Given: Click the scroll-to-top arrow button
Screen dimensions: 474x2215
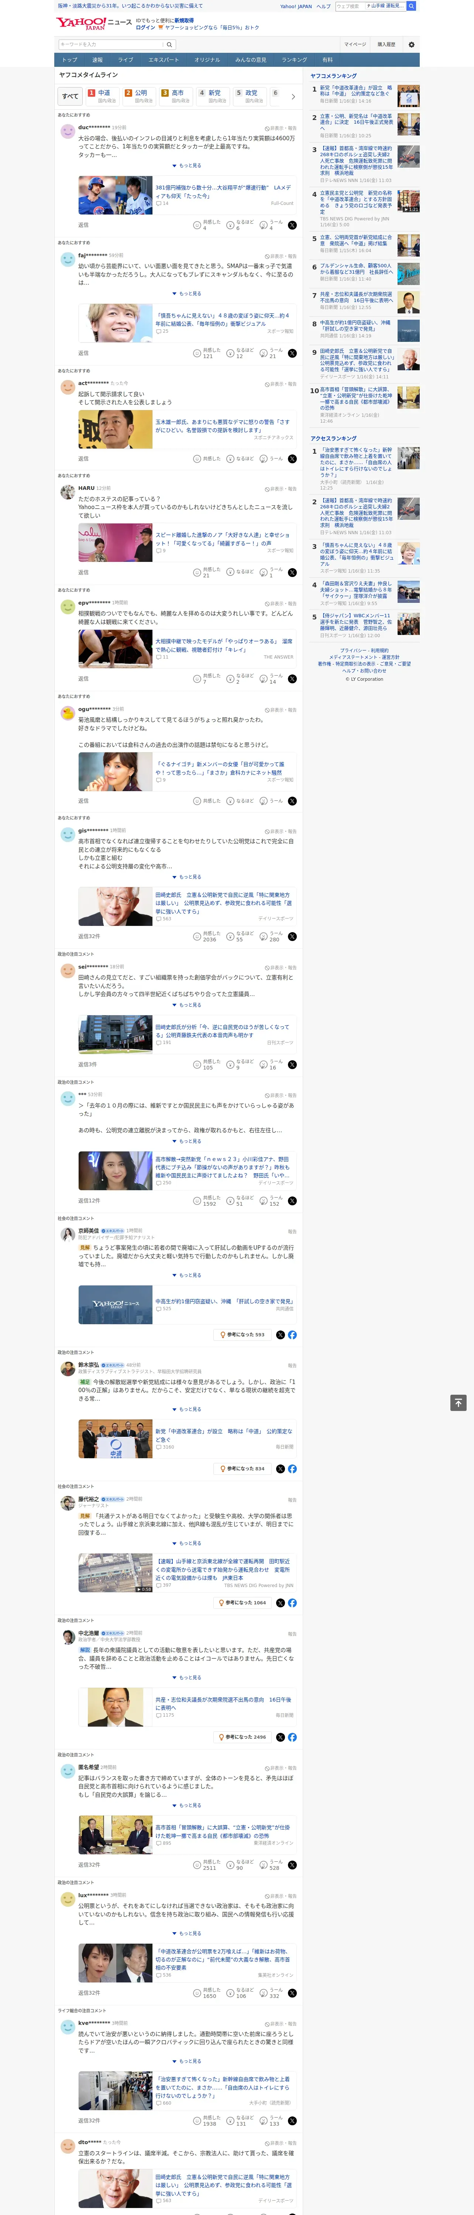Looking at the screenshot, I should click(458, 1402).
